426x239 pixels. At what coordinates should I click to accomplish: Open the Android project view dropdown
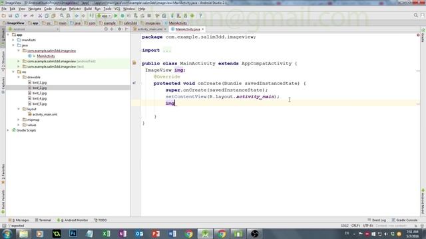click(33, 29)
